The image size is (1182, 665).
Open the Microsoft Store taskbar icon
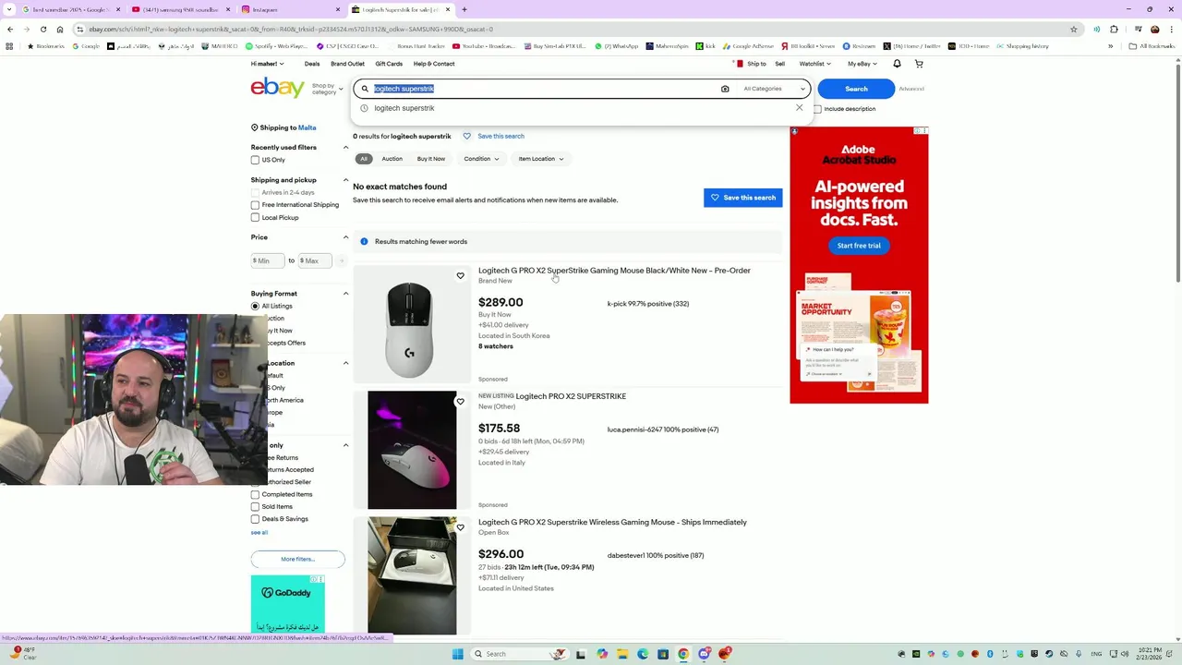coord(663,654)
